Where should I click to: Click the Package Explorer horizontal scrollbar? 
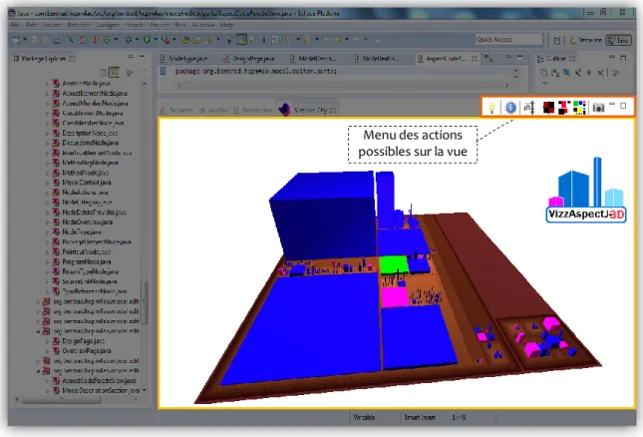pyautogui.click(x=61, y=399)
